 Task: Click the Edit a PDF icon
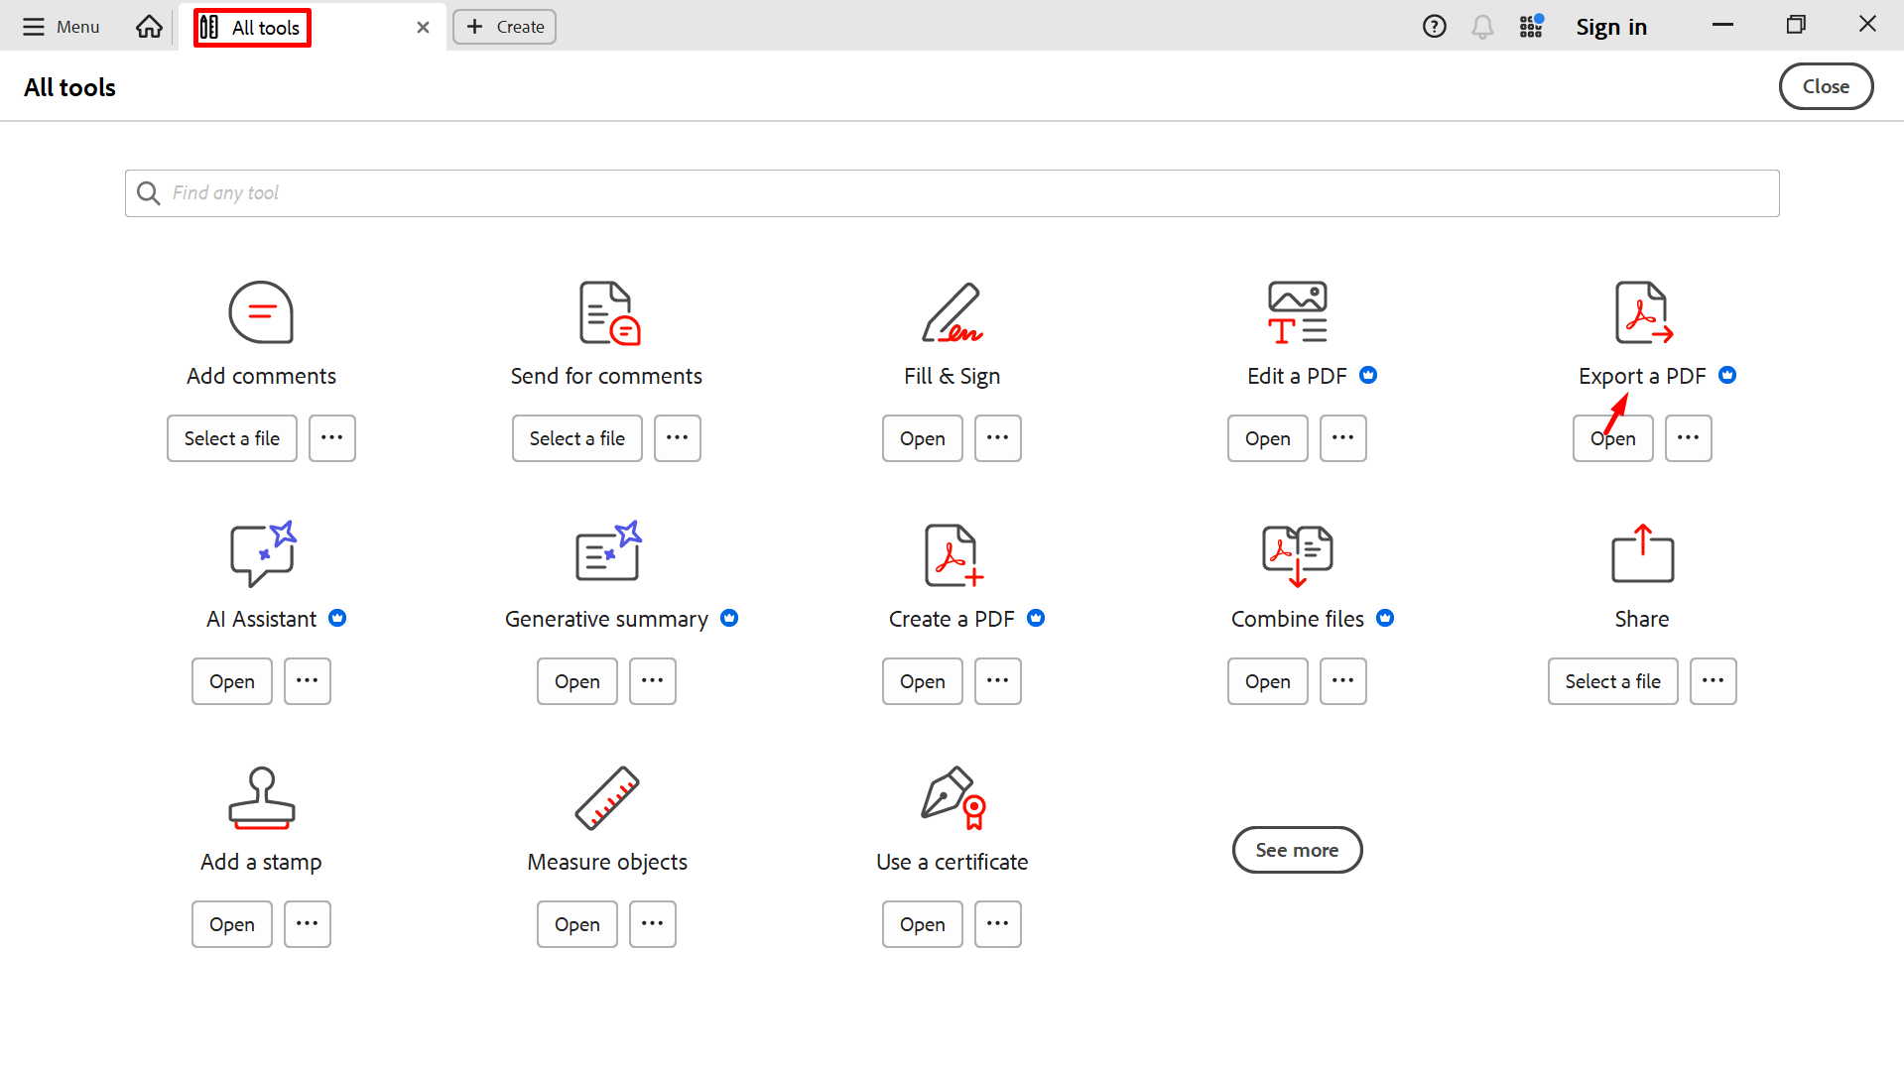tap(1298, 312)
